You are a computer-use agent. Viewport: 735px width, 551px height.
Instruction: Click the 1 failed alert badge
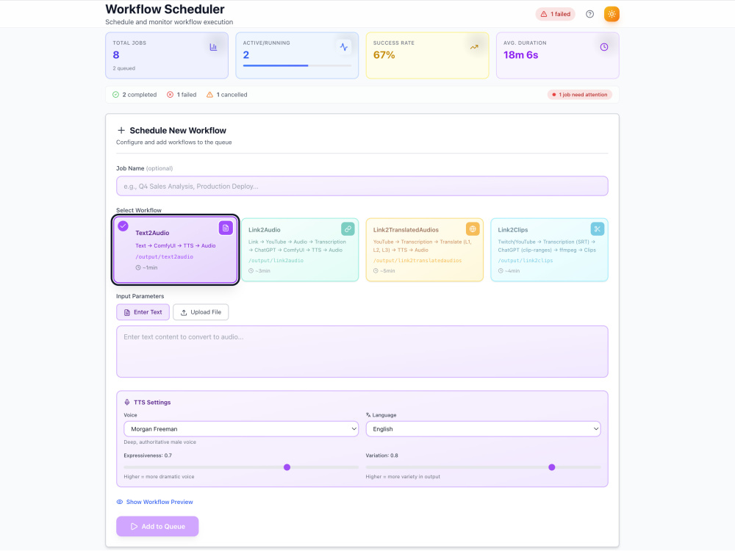click(x=555, y=14)
